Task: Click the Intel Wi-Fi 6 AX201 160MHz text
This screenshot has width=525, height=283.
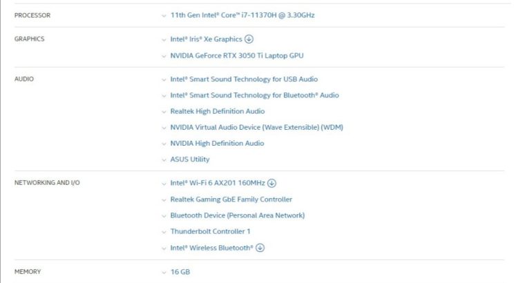Action: click(218, 183)
